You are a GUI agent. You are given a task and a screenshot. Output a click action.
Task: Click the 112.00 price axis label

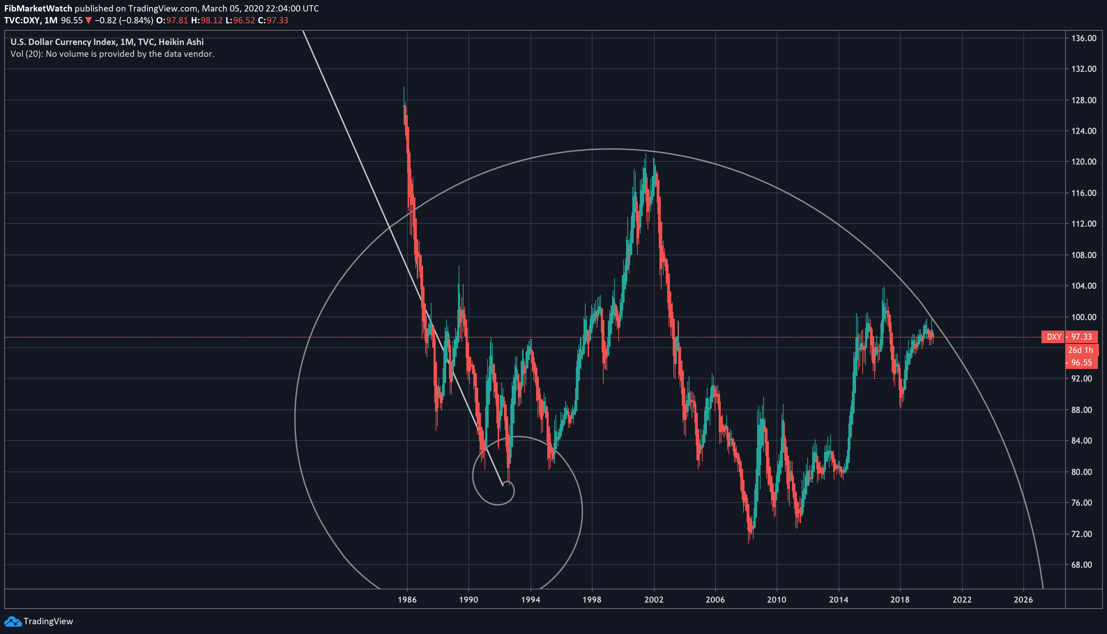point(1084,224)
